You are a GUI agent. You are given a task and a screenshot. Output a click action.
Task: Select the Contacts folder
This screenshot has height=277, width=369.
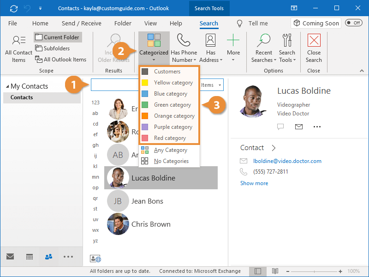pyautogui.click(x=42, y=97)
